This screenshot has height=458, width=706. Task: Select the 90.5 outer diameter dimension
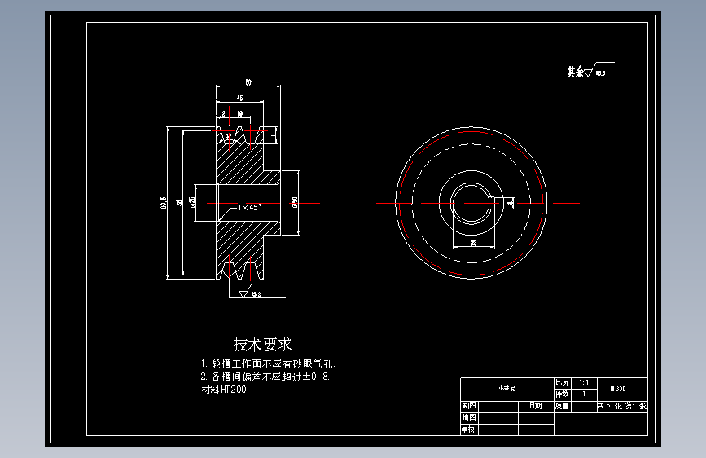[x=163, y=202]
